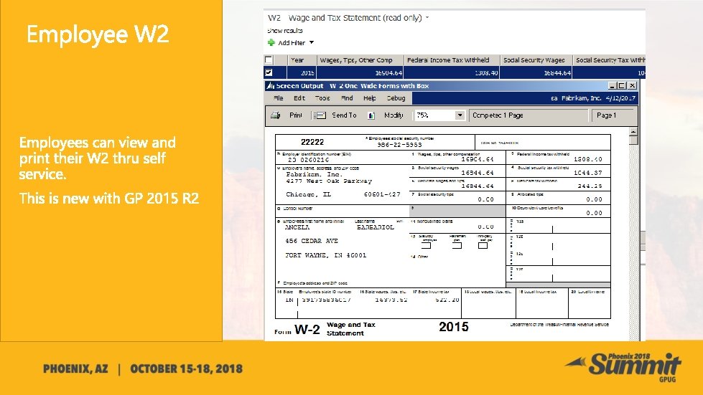Click the 4277 West Oak Parkway line
This screenshot has width=703, height=395.
(329, 181)
